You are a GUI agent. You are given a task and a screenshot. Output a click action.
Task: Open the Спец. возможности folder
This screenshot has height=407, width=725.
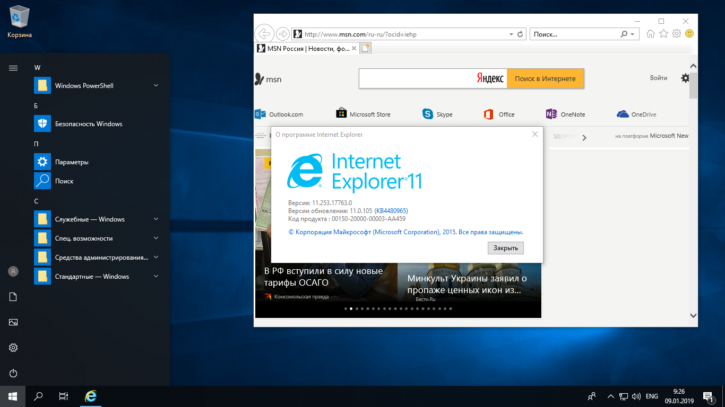pyautogui.click(x=97, y=238)
